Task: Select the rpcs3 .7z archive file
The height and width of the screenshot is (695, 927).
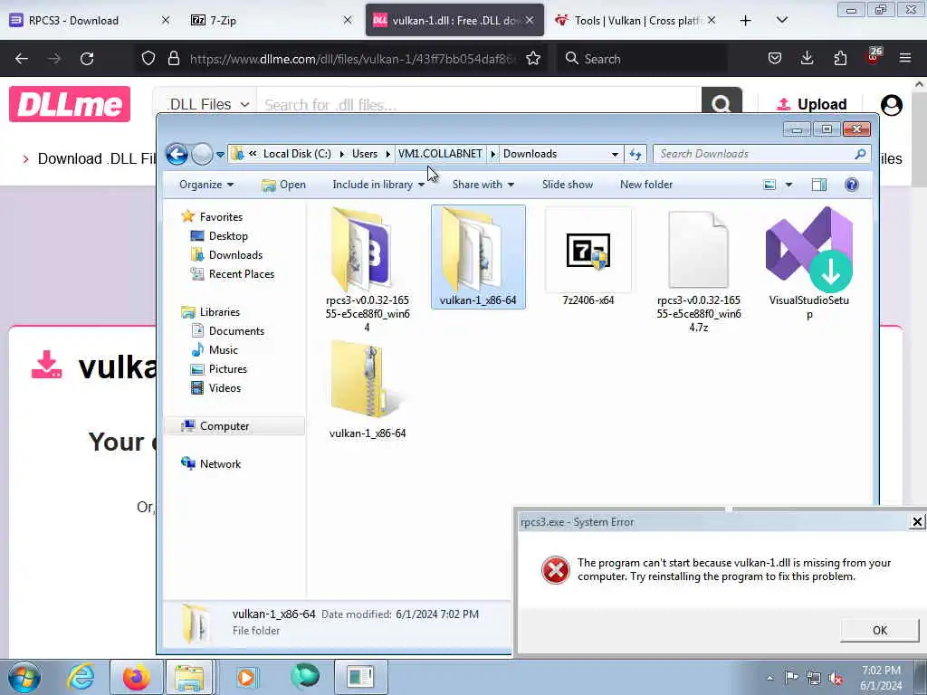Action: (698, 270)
